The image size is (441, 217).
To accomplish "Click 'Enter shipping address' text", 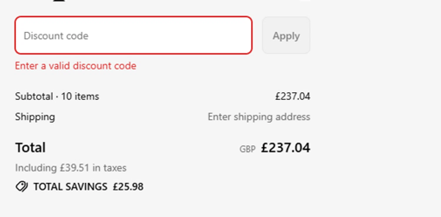I will point(259,117).
